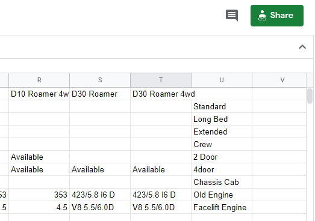Collapse the toolbar with the up chevron
Viewport: 315px width, 221px height.
pos(302,47)
